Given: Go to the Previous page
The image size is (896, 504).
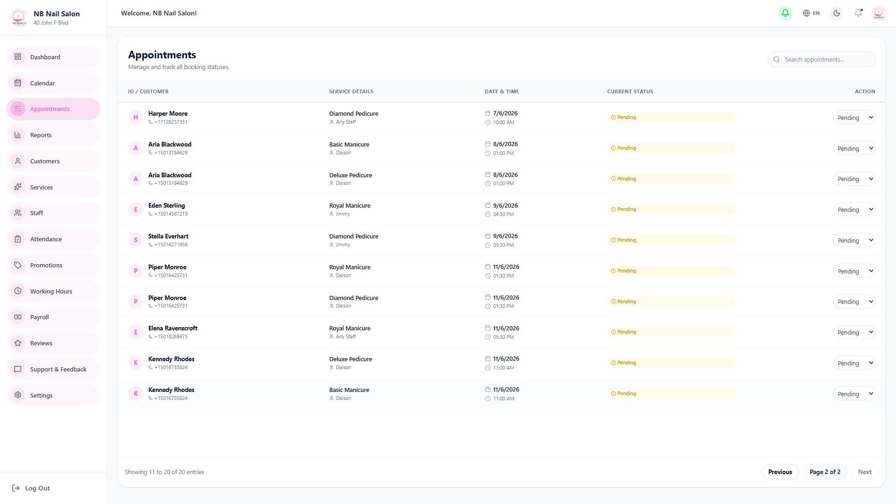Looking at the screenshot, I should coord(780,472).
